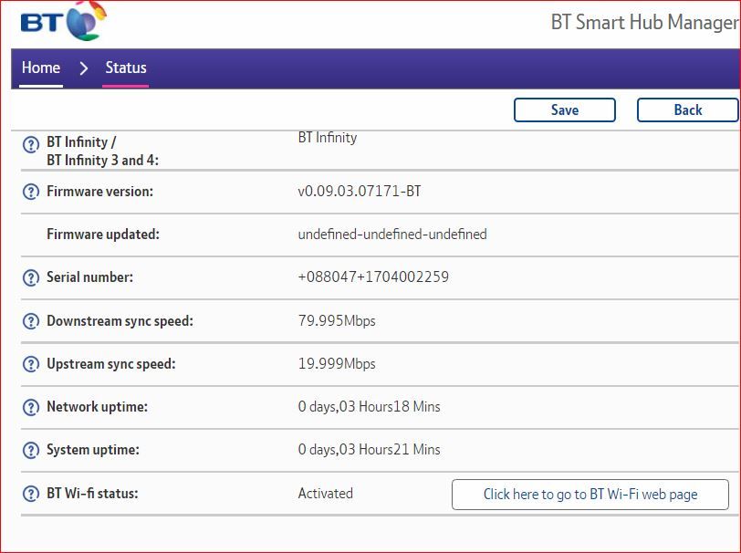Click the System uptime label
Screen dimensions: 741x553
point(93,450)
